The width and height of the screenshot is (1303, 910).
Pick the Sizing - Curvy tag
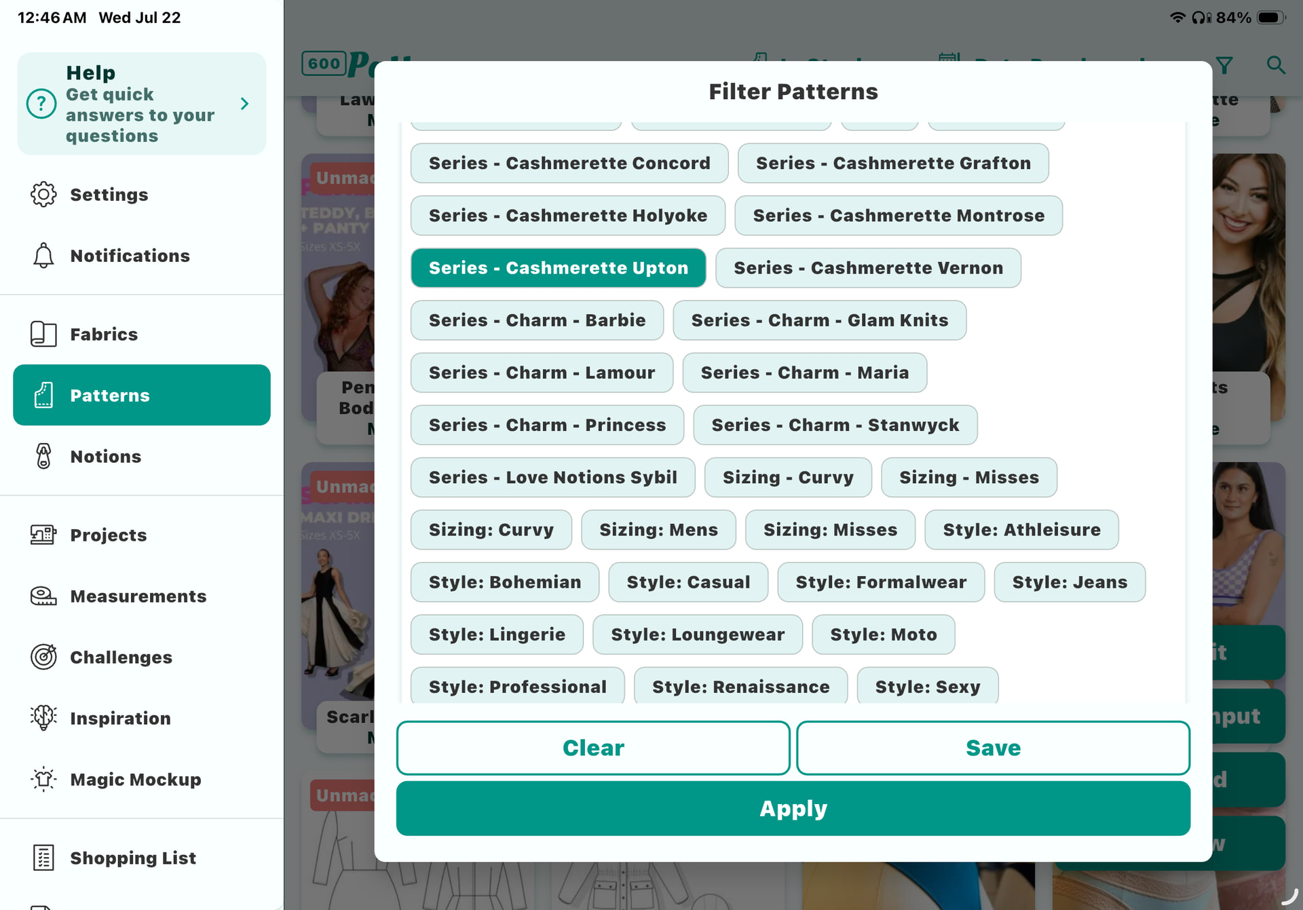coord(789,477)
